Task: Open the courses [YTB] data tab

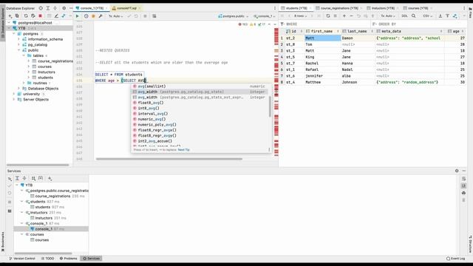Action: [418, 8]
